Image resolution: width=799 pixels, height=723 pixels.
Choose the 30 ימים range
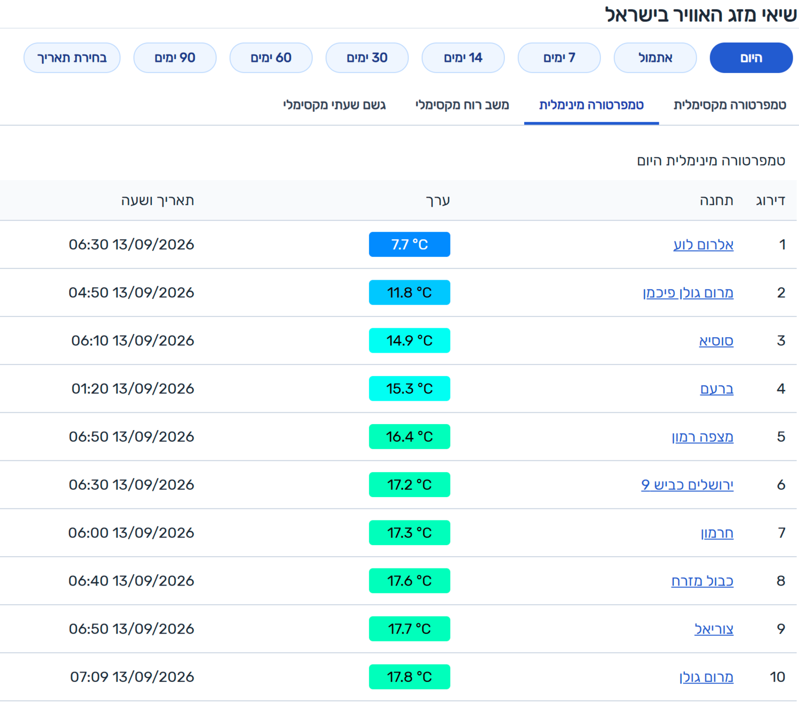[x=367, y=58]
